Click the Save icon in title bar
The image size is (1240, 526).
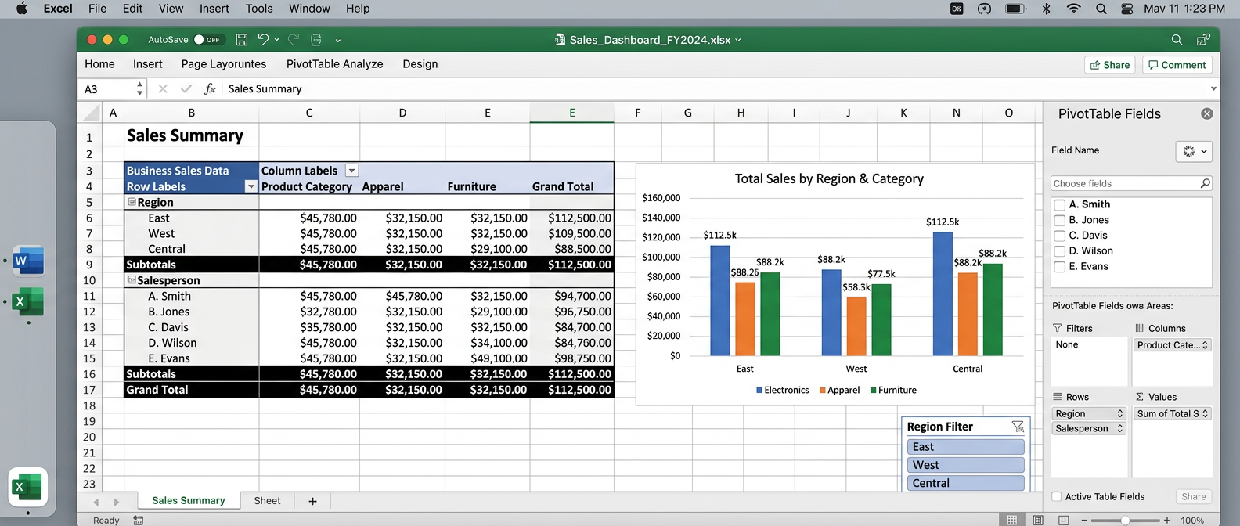tap(242, 39)
